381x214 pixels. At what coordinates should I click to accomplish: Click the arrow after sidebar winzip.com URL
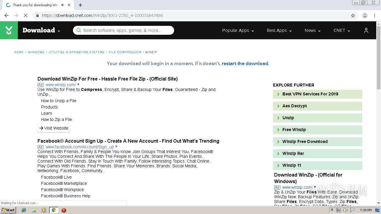(315, 187)
